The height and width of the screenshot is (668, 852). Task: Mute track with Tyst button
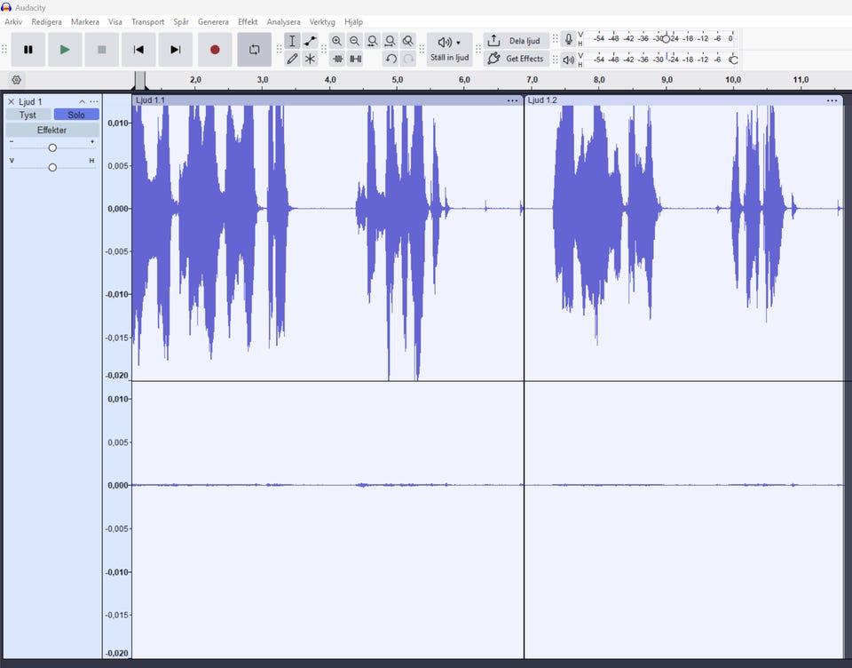coord(28,115)
